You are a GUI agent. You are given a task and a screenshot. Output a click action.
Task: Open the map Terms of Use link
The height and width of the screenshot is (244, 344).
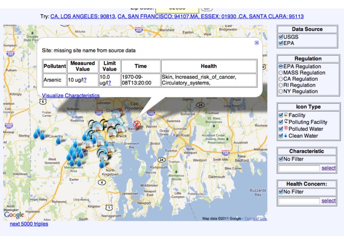coord(255,218)
